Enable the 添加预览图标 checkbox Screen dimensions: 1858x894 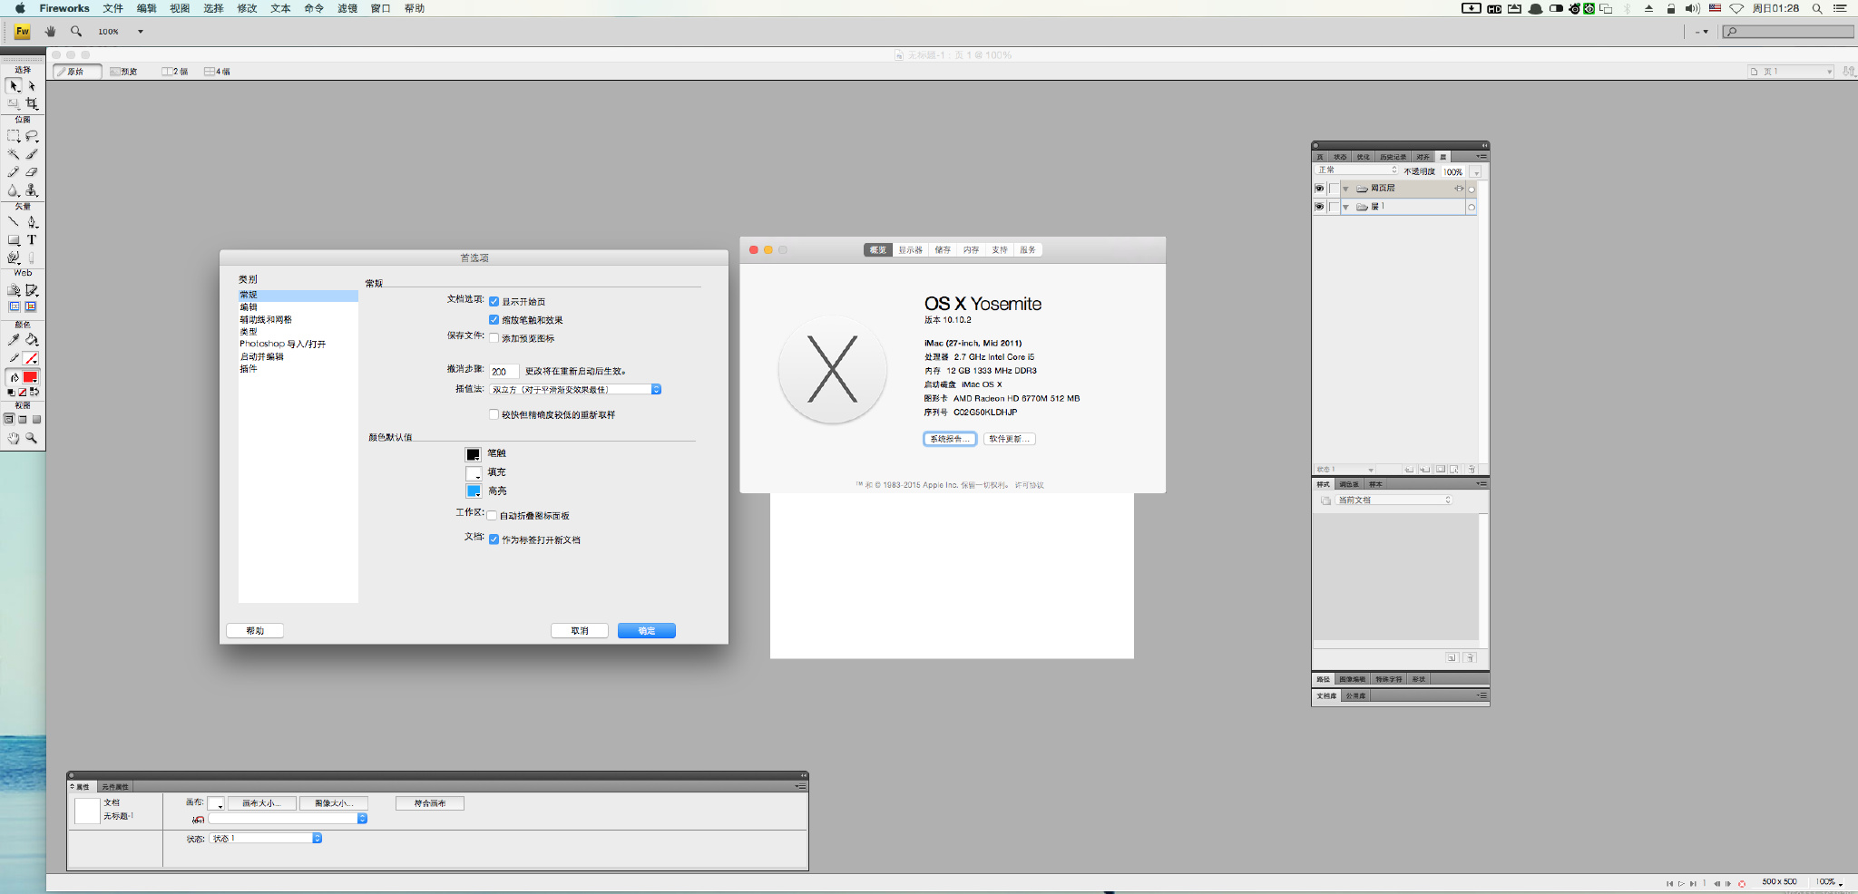[x=494, y=338]
